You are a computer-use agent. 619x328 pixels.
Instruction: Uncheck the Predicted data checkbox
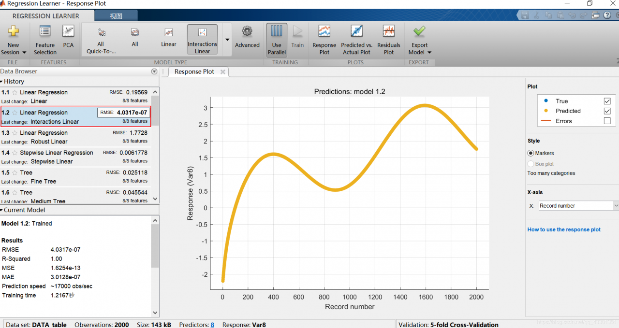click(x=607, y=111)
